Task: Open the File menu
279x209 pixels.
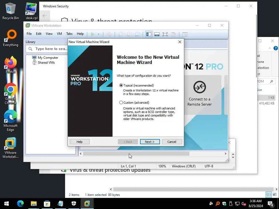Action: pos(29,34)
